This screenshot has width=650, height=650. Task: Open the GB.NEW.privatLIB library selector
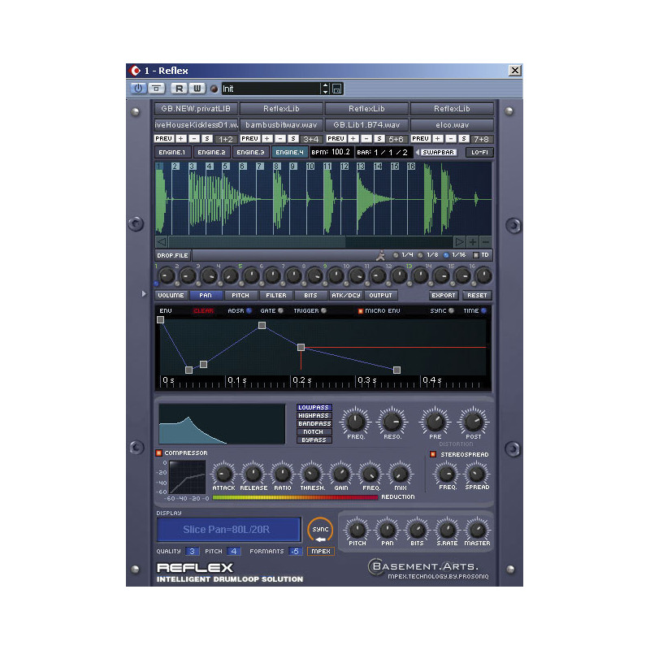click(x=196, y=109)
